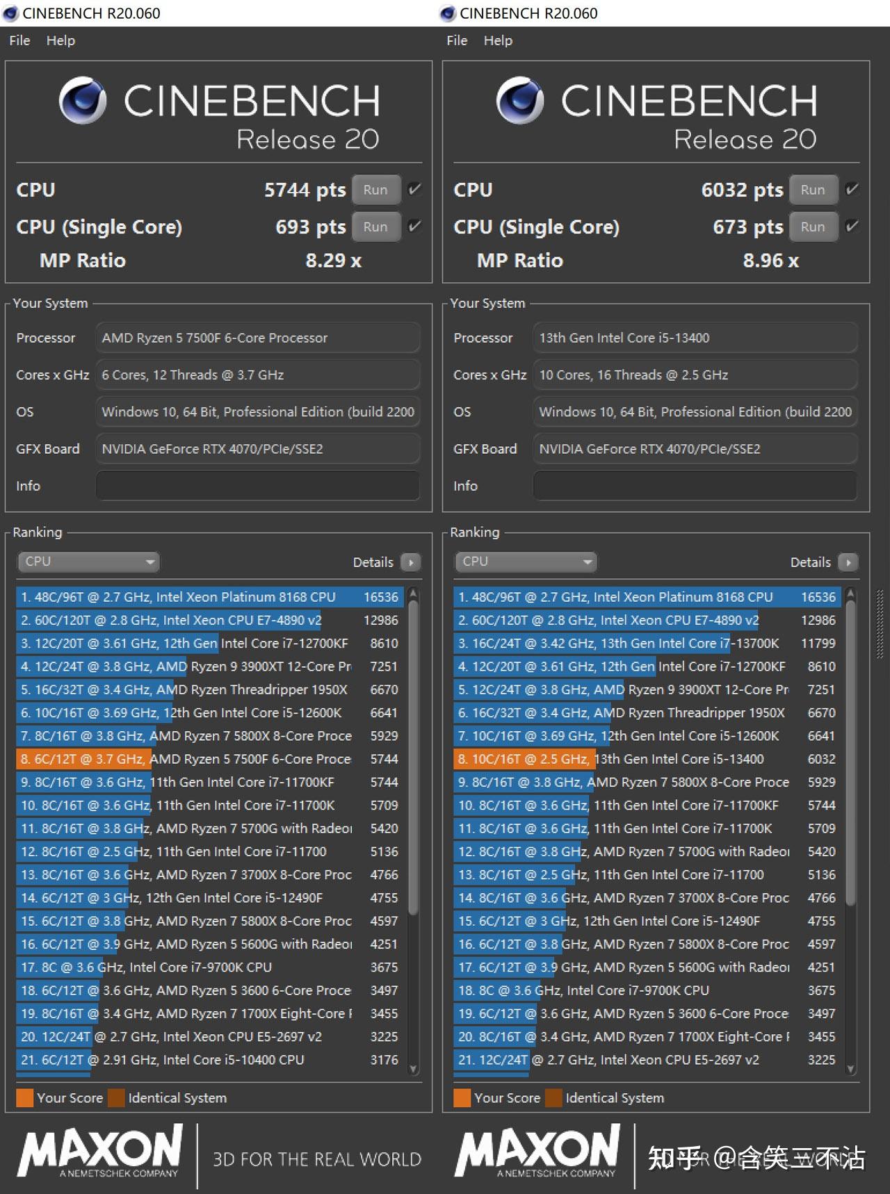Screen dimensions: 890x1194
Task: Click GFX Board field in right window
Action: (695, 449)
